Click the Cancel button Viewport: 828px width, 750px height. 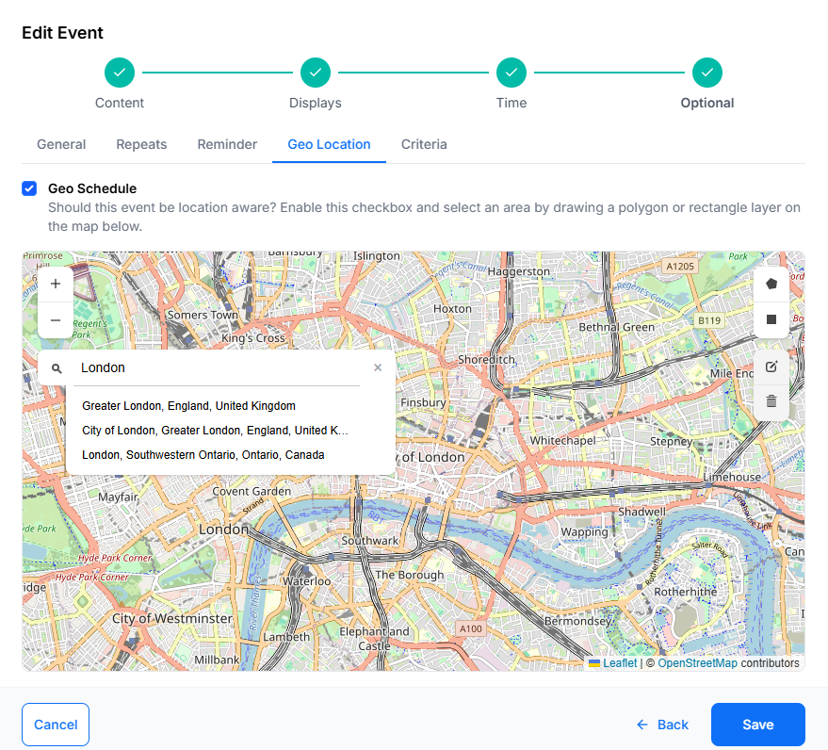click(x=56, y=725)
